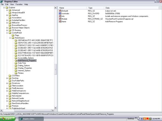Select key {0DF44EAA-FF21-4412-828E-260A8728E7F1}

(35, 40)
